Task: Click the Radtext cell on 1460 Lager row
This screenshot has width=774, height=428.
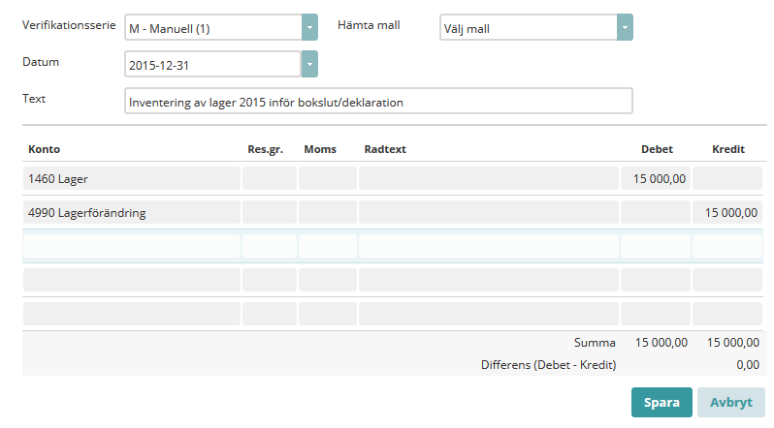Action: [x=489, y=178]
